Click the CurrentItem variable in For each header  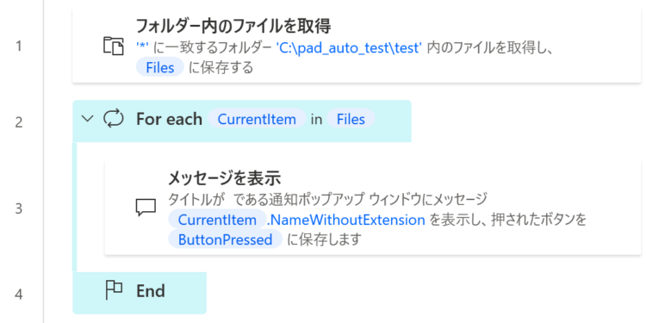(x=257, y=119)
